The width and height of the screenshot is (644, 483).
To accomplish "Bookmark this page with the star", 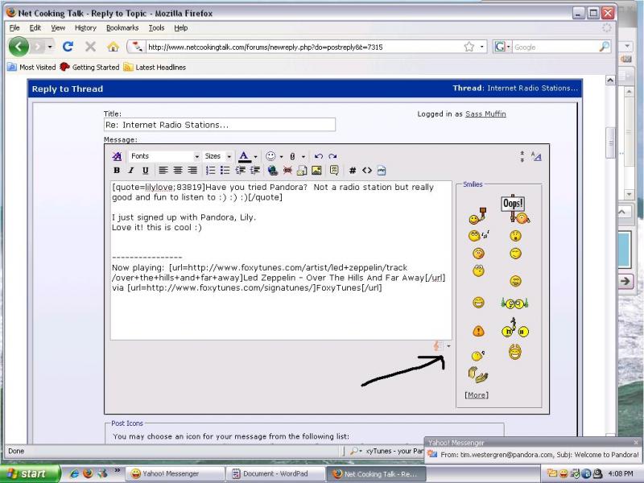I will click(x=469, y=47).
